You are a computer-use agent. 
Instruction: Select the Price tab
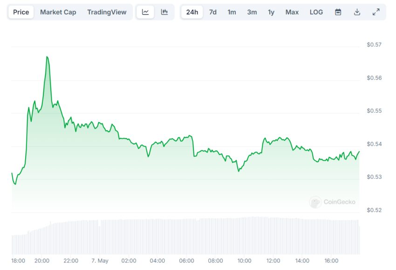[21, 12]
